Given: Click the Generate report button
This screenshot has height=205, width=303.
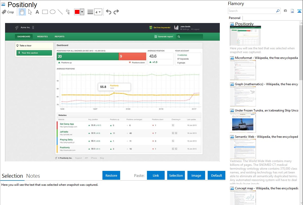Looking at the screenshot, I should (x=164, y=36).
